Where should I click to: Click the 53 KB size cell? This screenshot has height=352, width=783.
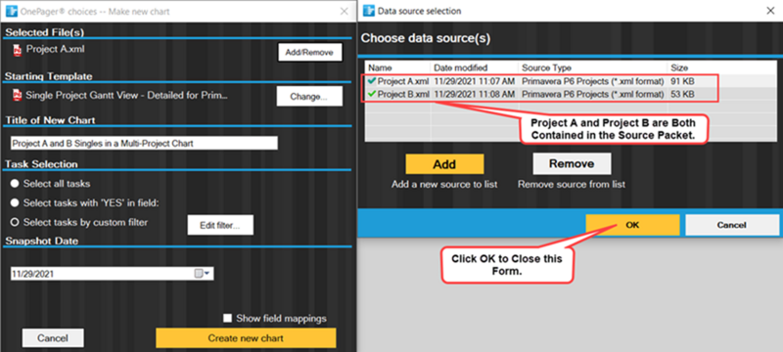click(682, 94)
